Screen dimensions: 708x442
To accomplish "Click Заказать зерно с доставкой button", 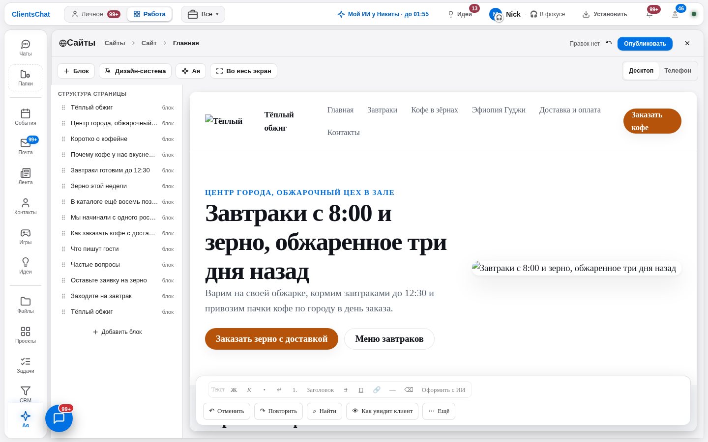I will [x=271, y=339].
